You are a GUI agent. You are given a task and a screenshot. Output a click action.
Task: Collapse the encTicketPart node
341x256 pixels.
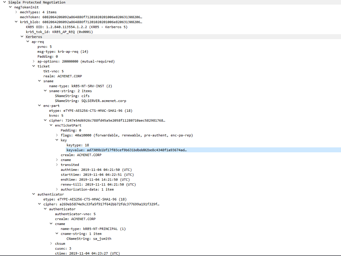[x=51, y=125]
